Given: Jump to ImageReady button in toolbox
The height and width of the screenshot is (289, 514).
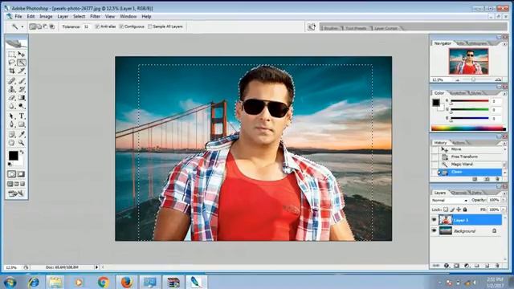Looking at the screenshot, I should pyautogui.click(x=16, y=193).
